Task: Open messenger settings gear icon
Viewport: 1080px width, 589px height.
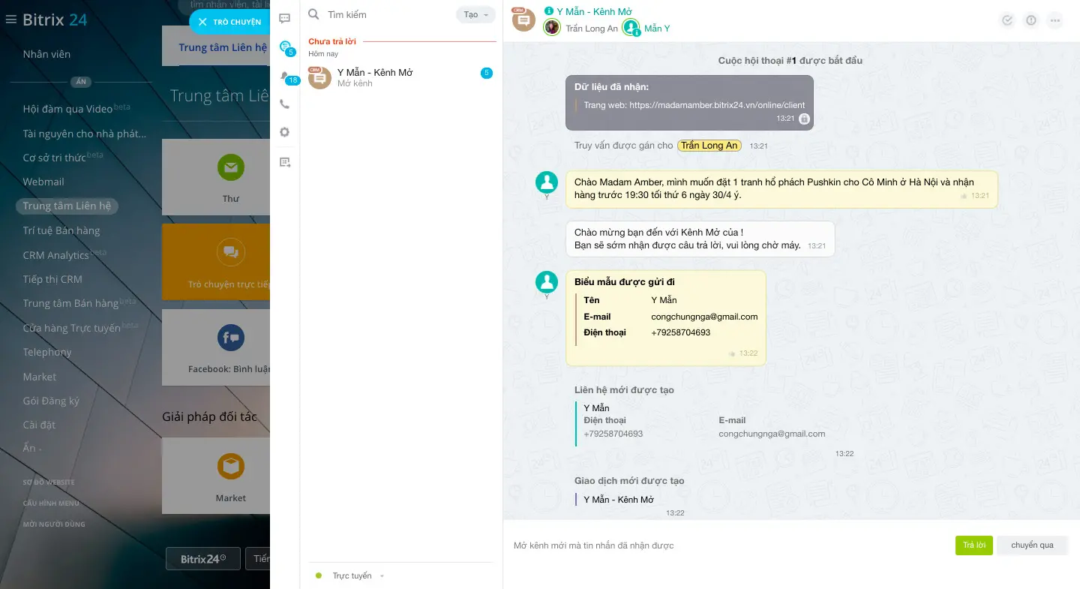Action: tap(284, 132)
